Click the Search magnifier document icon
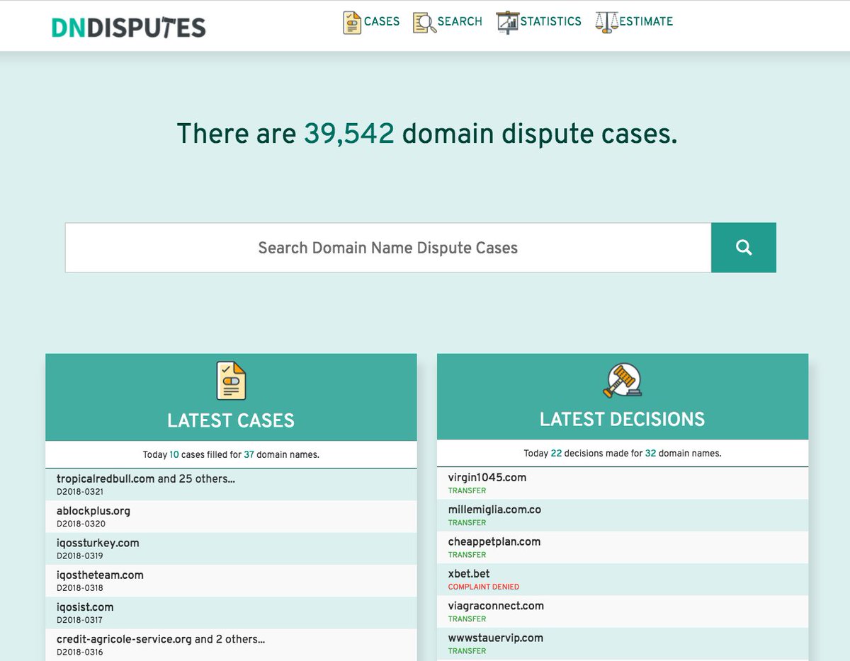Screen dimensions: 850x661 click(424, 22)
